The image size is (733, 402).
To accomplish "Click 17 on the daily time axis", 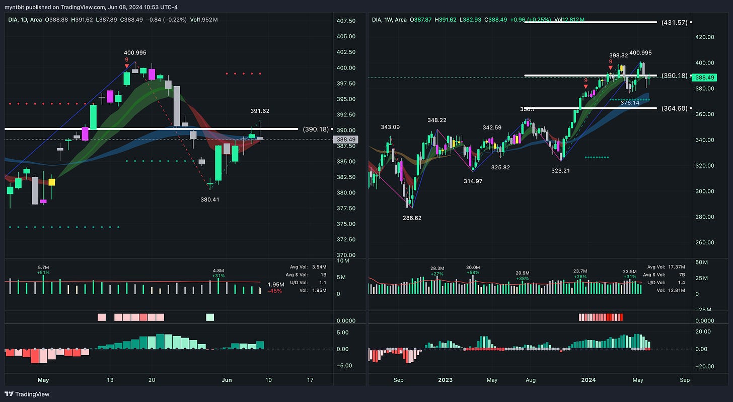I will pos(310,380).
